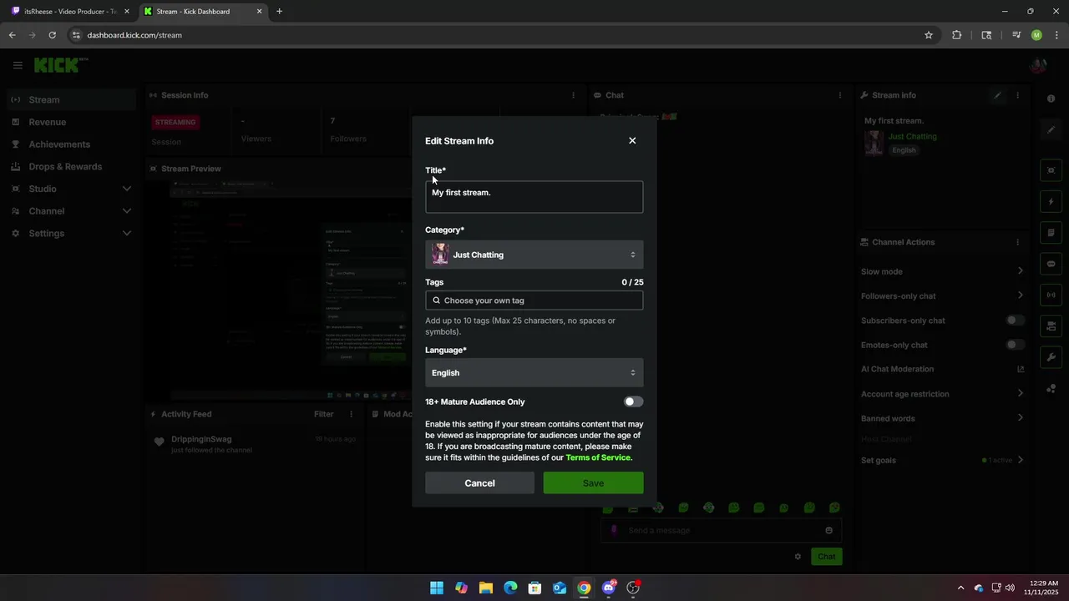Click the Cancel button

coord(479,482)
